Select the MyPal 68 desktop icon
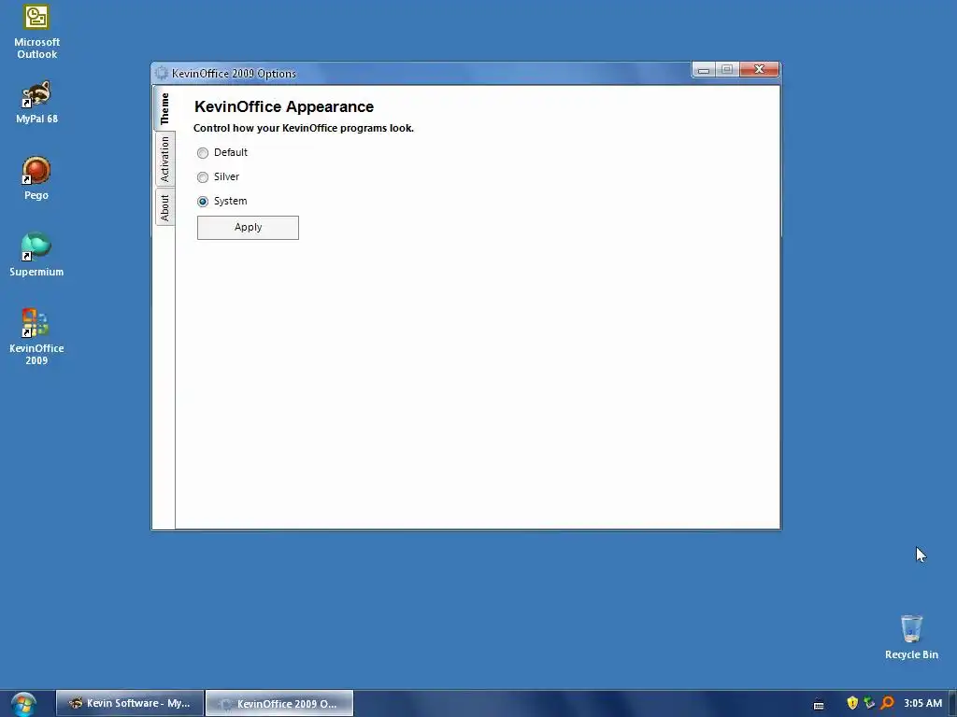The height and width of the screenshot is (717, 957). pyautogui.click(x=36, y=103)
